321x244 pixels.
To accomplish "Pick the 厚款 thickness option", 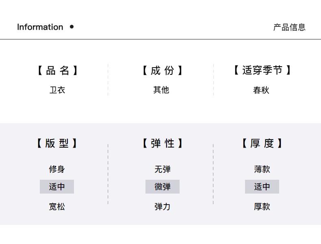I will click(x=262, y=207).
